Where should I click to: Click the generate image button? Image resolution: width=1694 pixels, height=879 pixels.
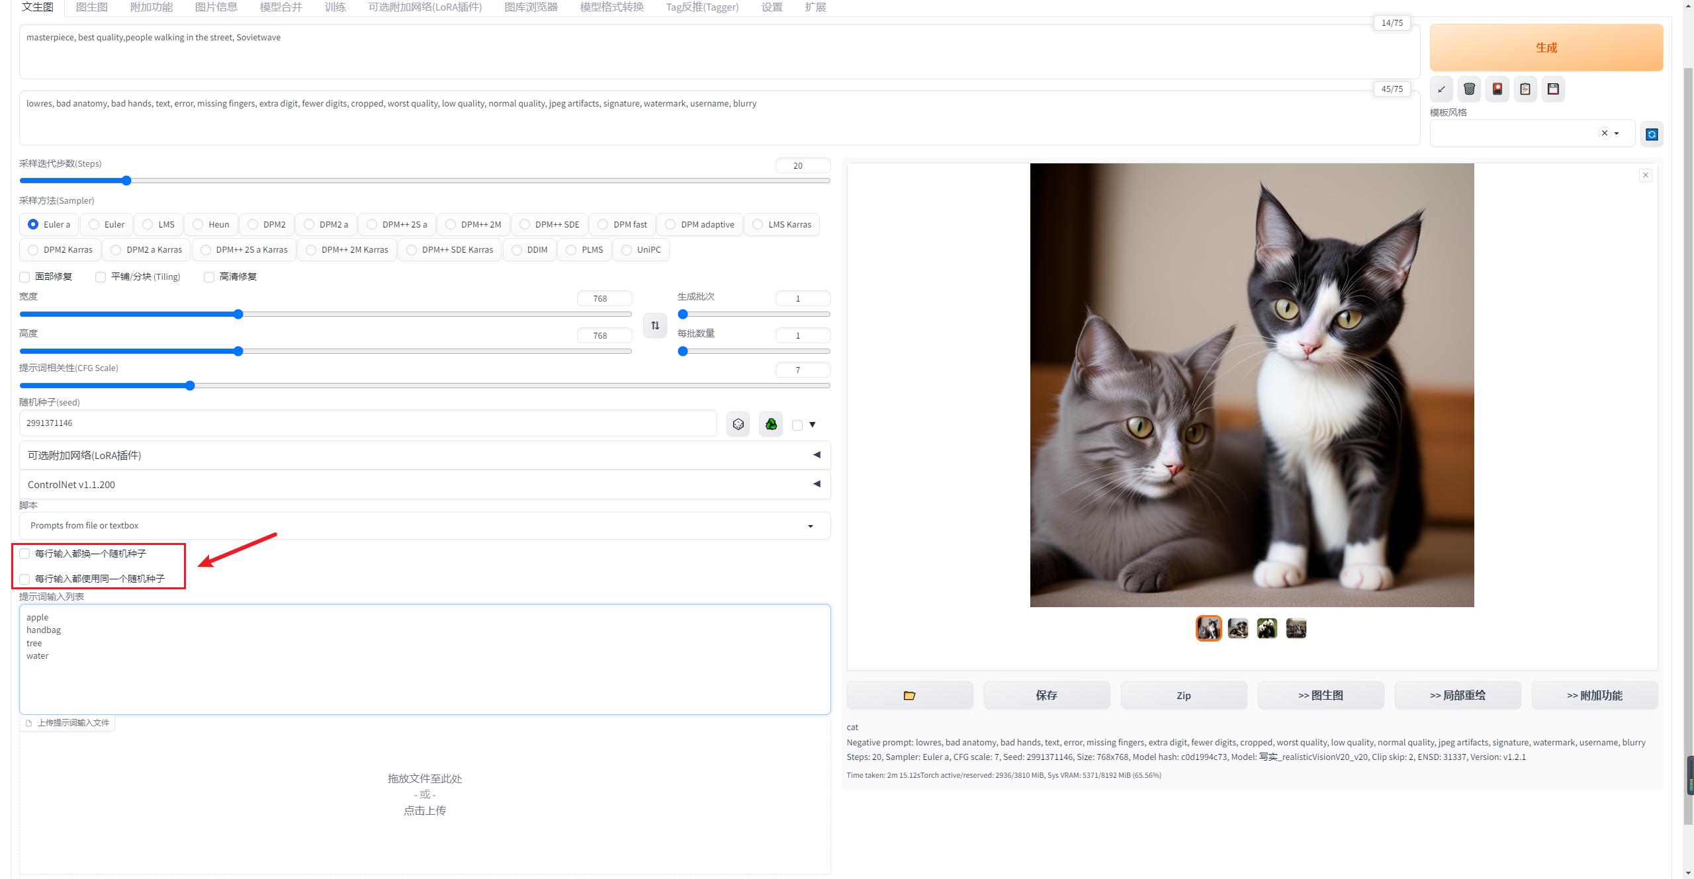(1546, 47)
